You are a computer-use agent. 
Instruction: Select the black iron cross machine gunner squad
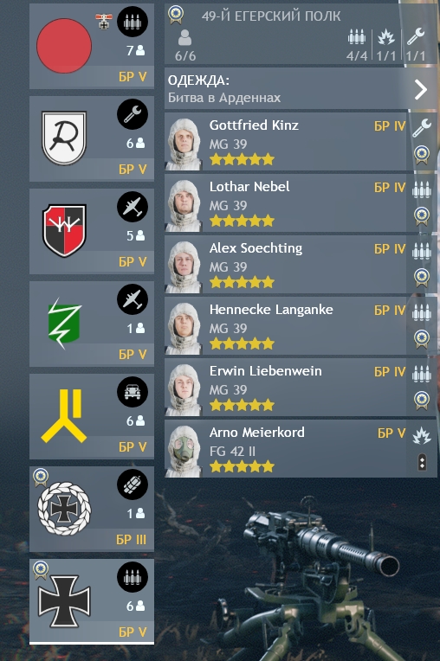[x=92, y=601]
